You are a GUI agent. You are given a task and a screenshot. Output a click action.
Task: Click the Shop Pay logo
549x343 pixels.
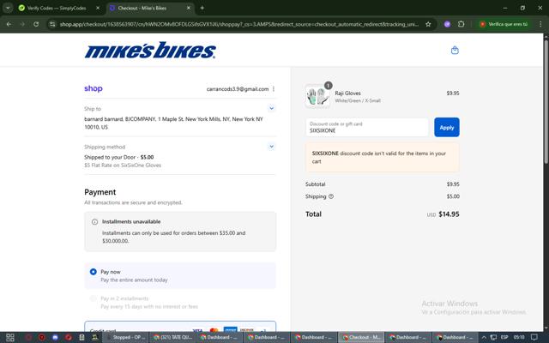[94, 88]
